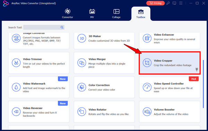Open the Video Trimmer tool title
This screenshot has height=131, width=208.
click(x=32, y=59)
